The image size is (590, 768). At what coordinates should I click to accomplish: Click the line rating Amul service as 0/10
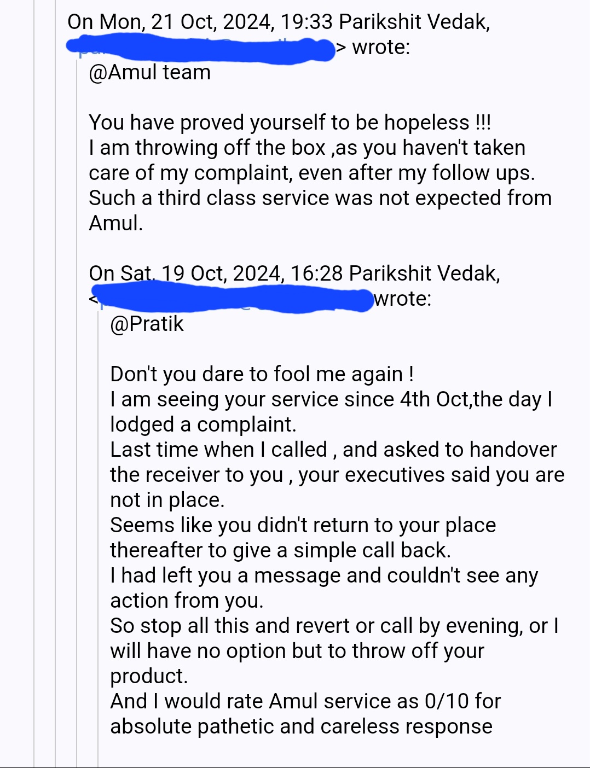point(305,701)
